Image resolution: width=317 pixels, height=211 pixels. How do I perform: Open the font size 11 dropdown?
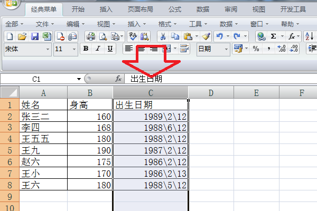tap(74, 49)
